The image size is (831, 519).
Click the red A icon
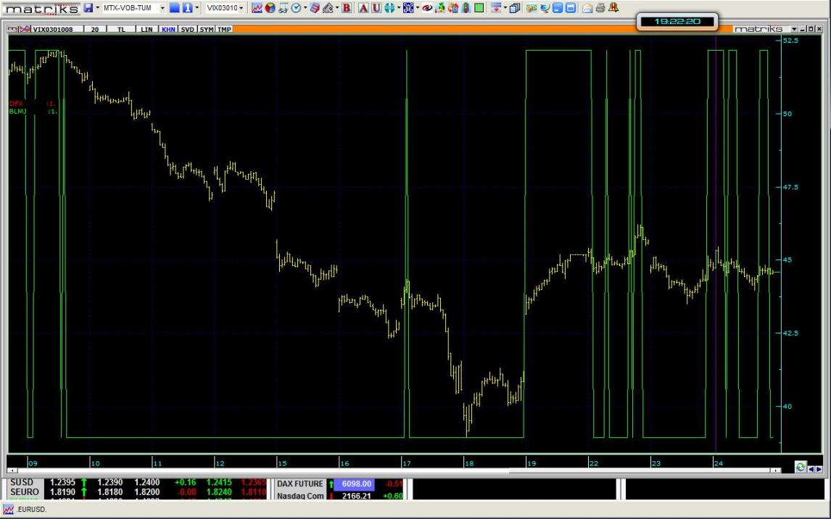point(363,8)
